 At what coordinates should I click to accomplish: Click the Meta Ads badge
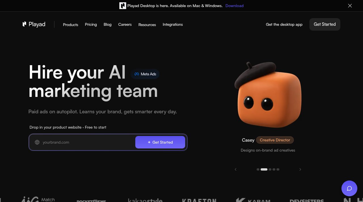pyautogui.click(x=145, y=74)
